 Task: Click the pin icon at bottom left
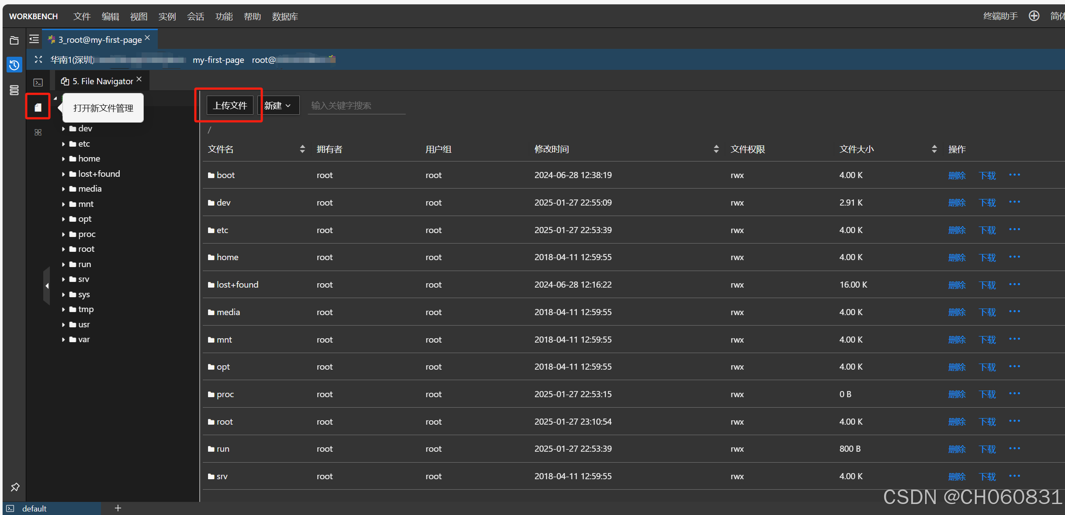tap(15, 487)
